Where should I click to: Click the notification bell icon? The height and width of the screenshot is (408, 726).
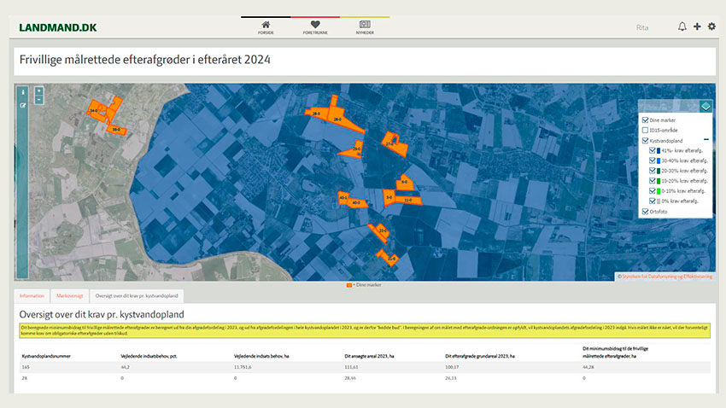click(x=682, y=27)
